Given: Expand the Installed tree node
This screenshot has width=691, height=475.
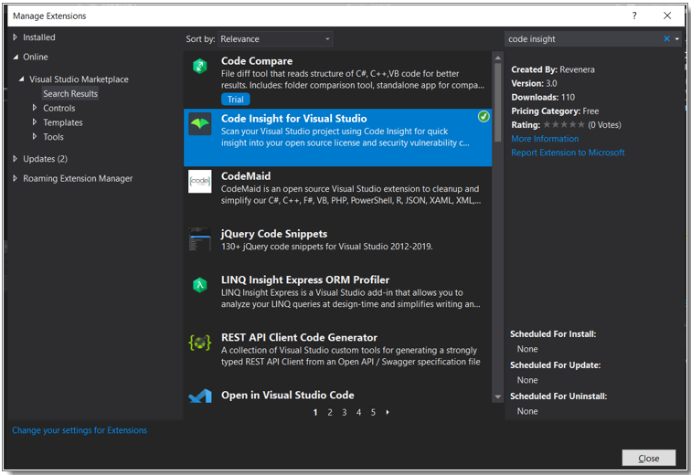Looking at the screenshot, I should tap(16, 37).
